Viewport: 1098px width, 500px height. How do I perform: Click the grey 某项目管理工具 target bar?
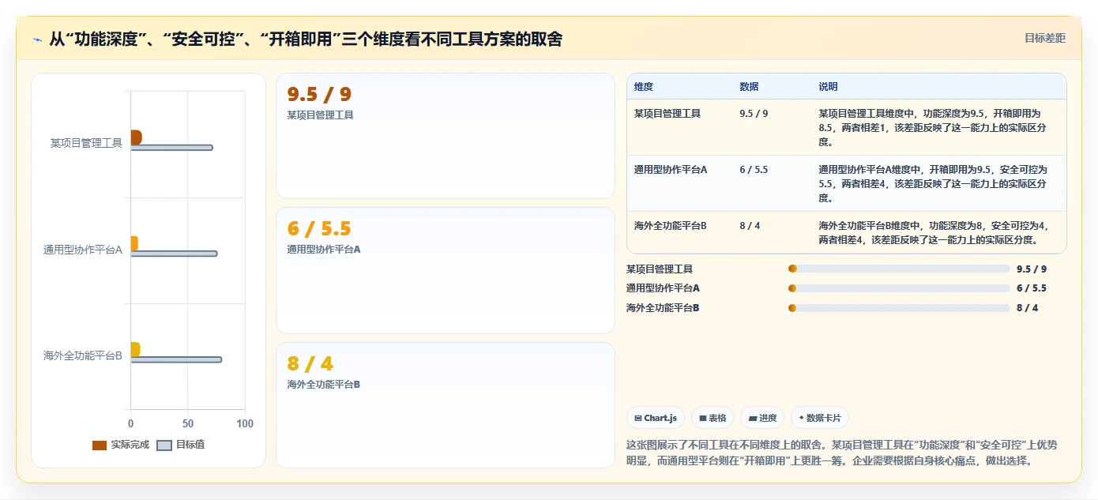click(171, 148)
